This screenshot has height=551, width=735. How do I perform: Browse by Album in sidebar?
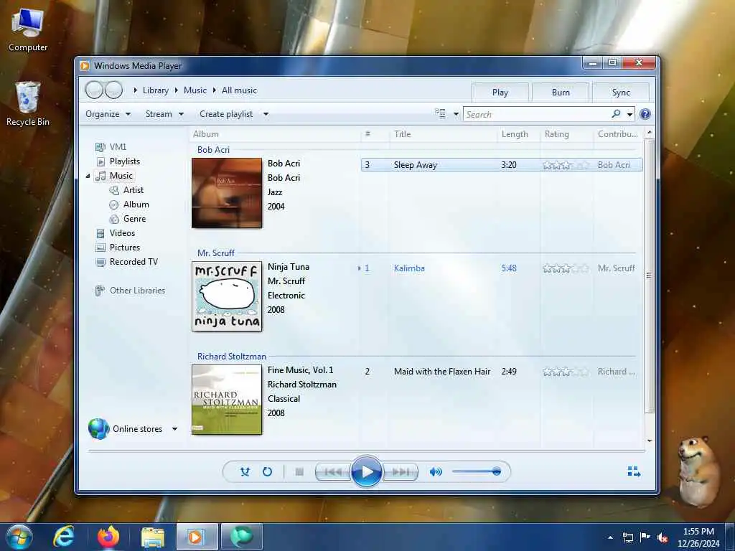click(136, 204)
